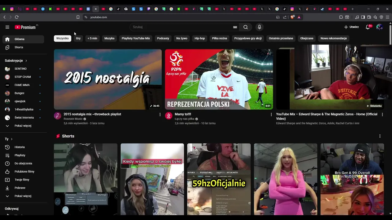Open the ojwojtek subscription
This screenshot has width=392, height=220.
(x=23, y=101)
